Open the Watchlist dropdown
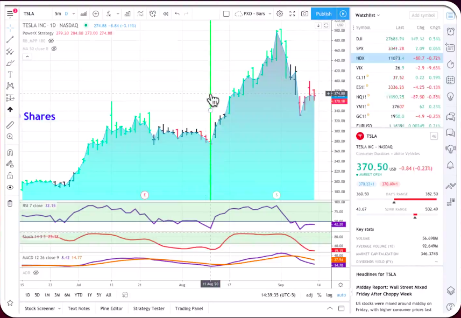Screen dimensions: 461x318 (367, 15)
